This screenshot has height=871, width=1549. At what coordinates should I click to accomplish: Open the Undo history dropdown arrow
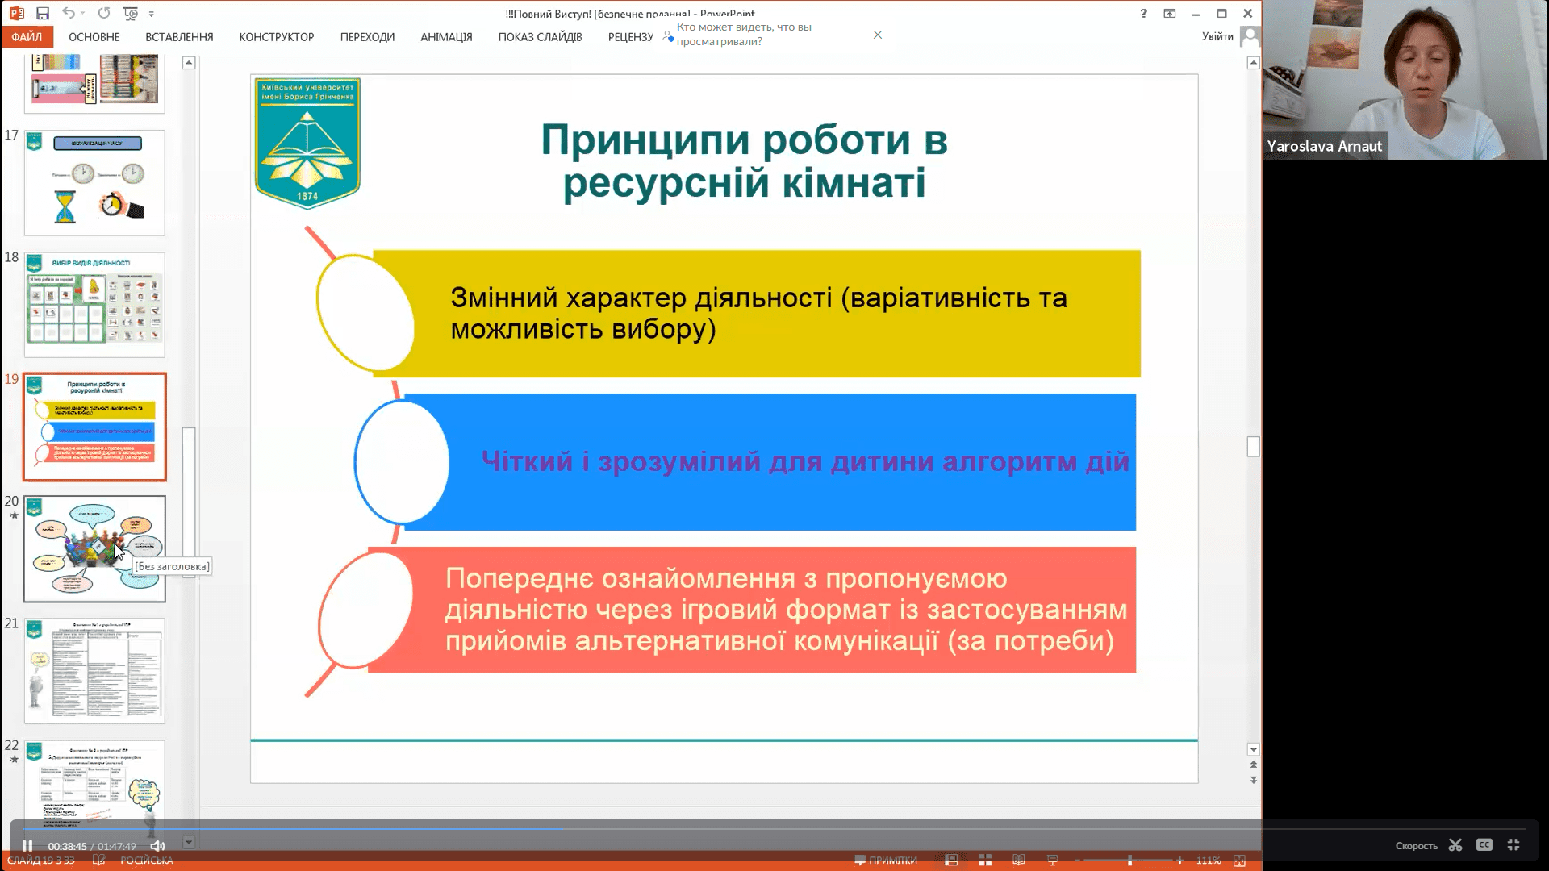81,13
